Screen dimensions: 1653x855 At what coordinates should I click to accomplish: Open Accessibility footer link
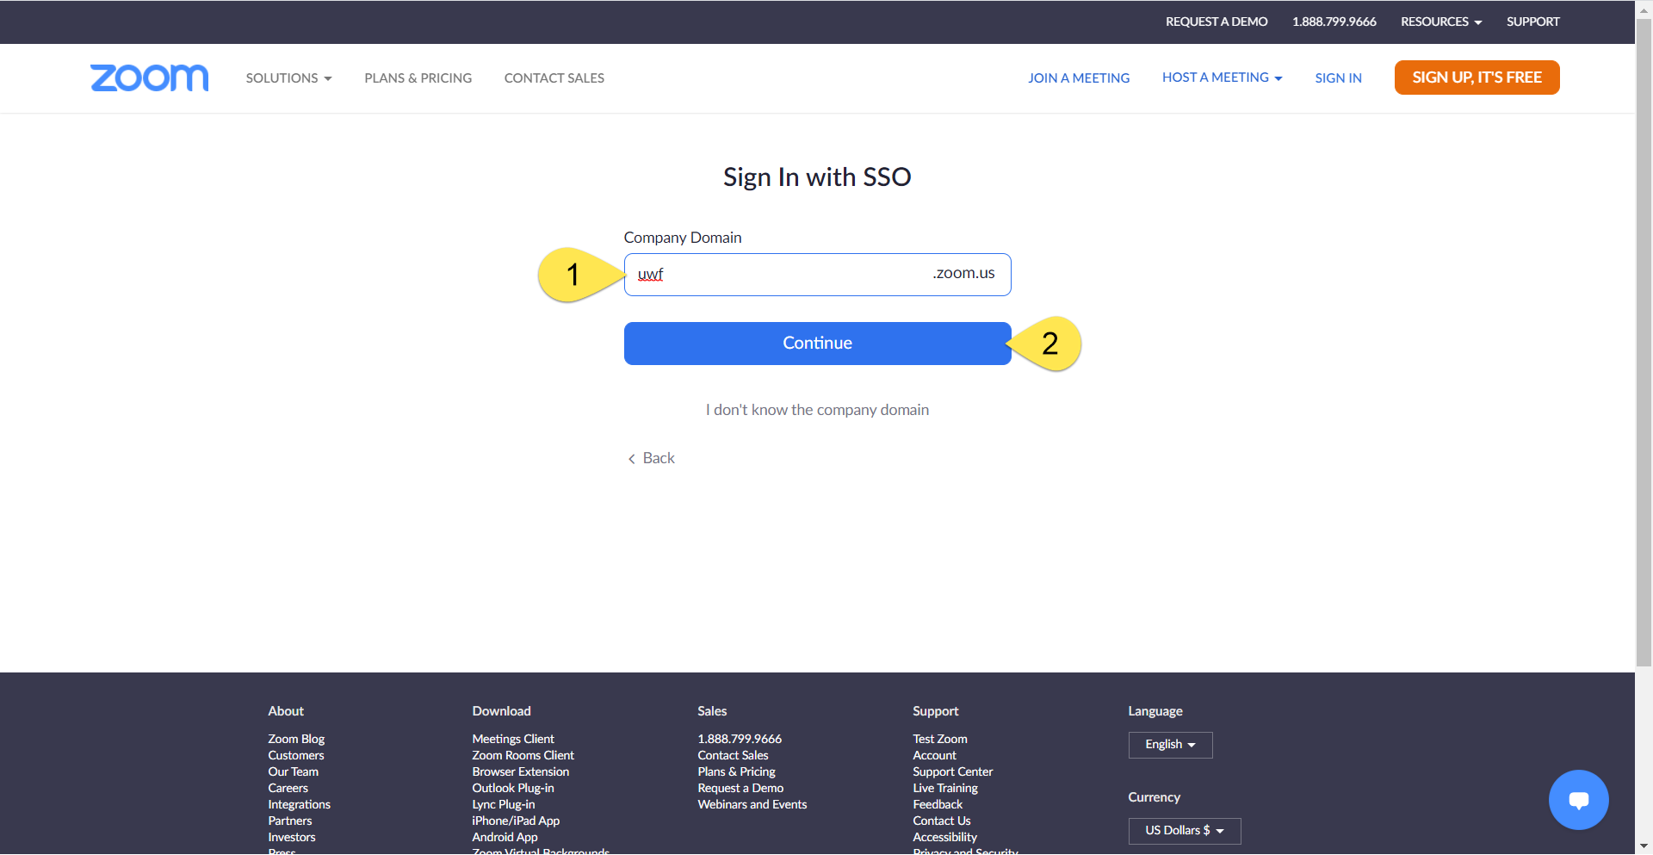click(x=944, y=837)
